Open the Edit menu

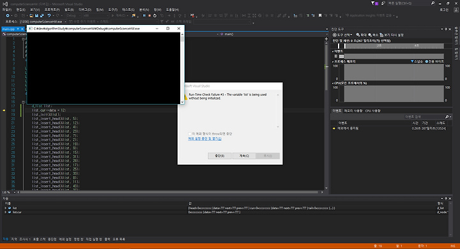pyautogui.click(x=20, y=10)
